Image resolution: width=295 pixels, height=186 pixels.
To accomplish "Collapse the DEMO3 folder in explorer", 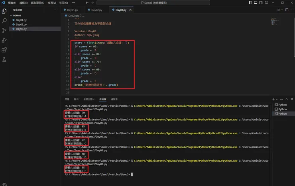I will coord(17,16).
